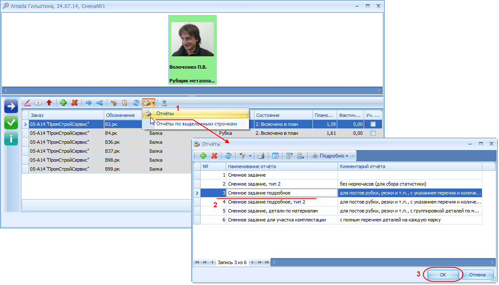Select report Сменное задание, детали по материалам
The width and height of the screenshot is (499, 285).
coord(338,211)
